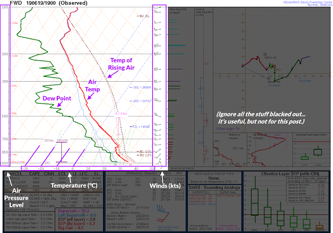Click the Eff Shear (EBWD) row
The height and width of the screenshot is (233, 333).
(x=146, y=200)
